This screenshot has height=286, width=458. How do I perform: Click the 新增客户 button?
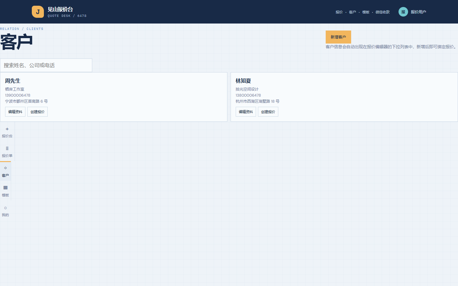point(338,37)
